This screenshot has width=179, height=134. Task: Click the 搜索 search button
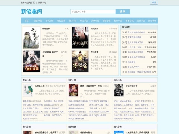pos(123,12)
